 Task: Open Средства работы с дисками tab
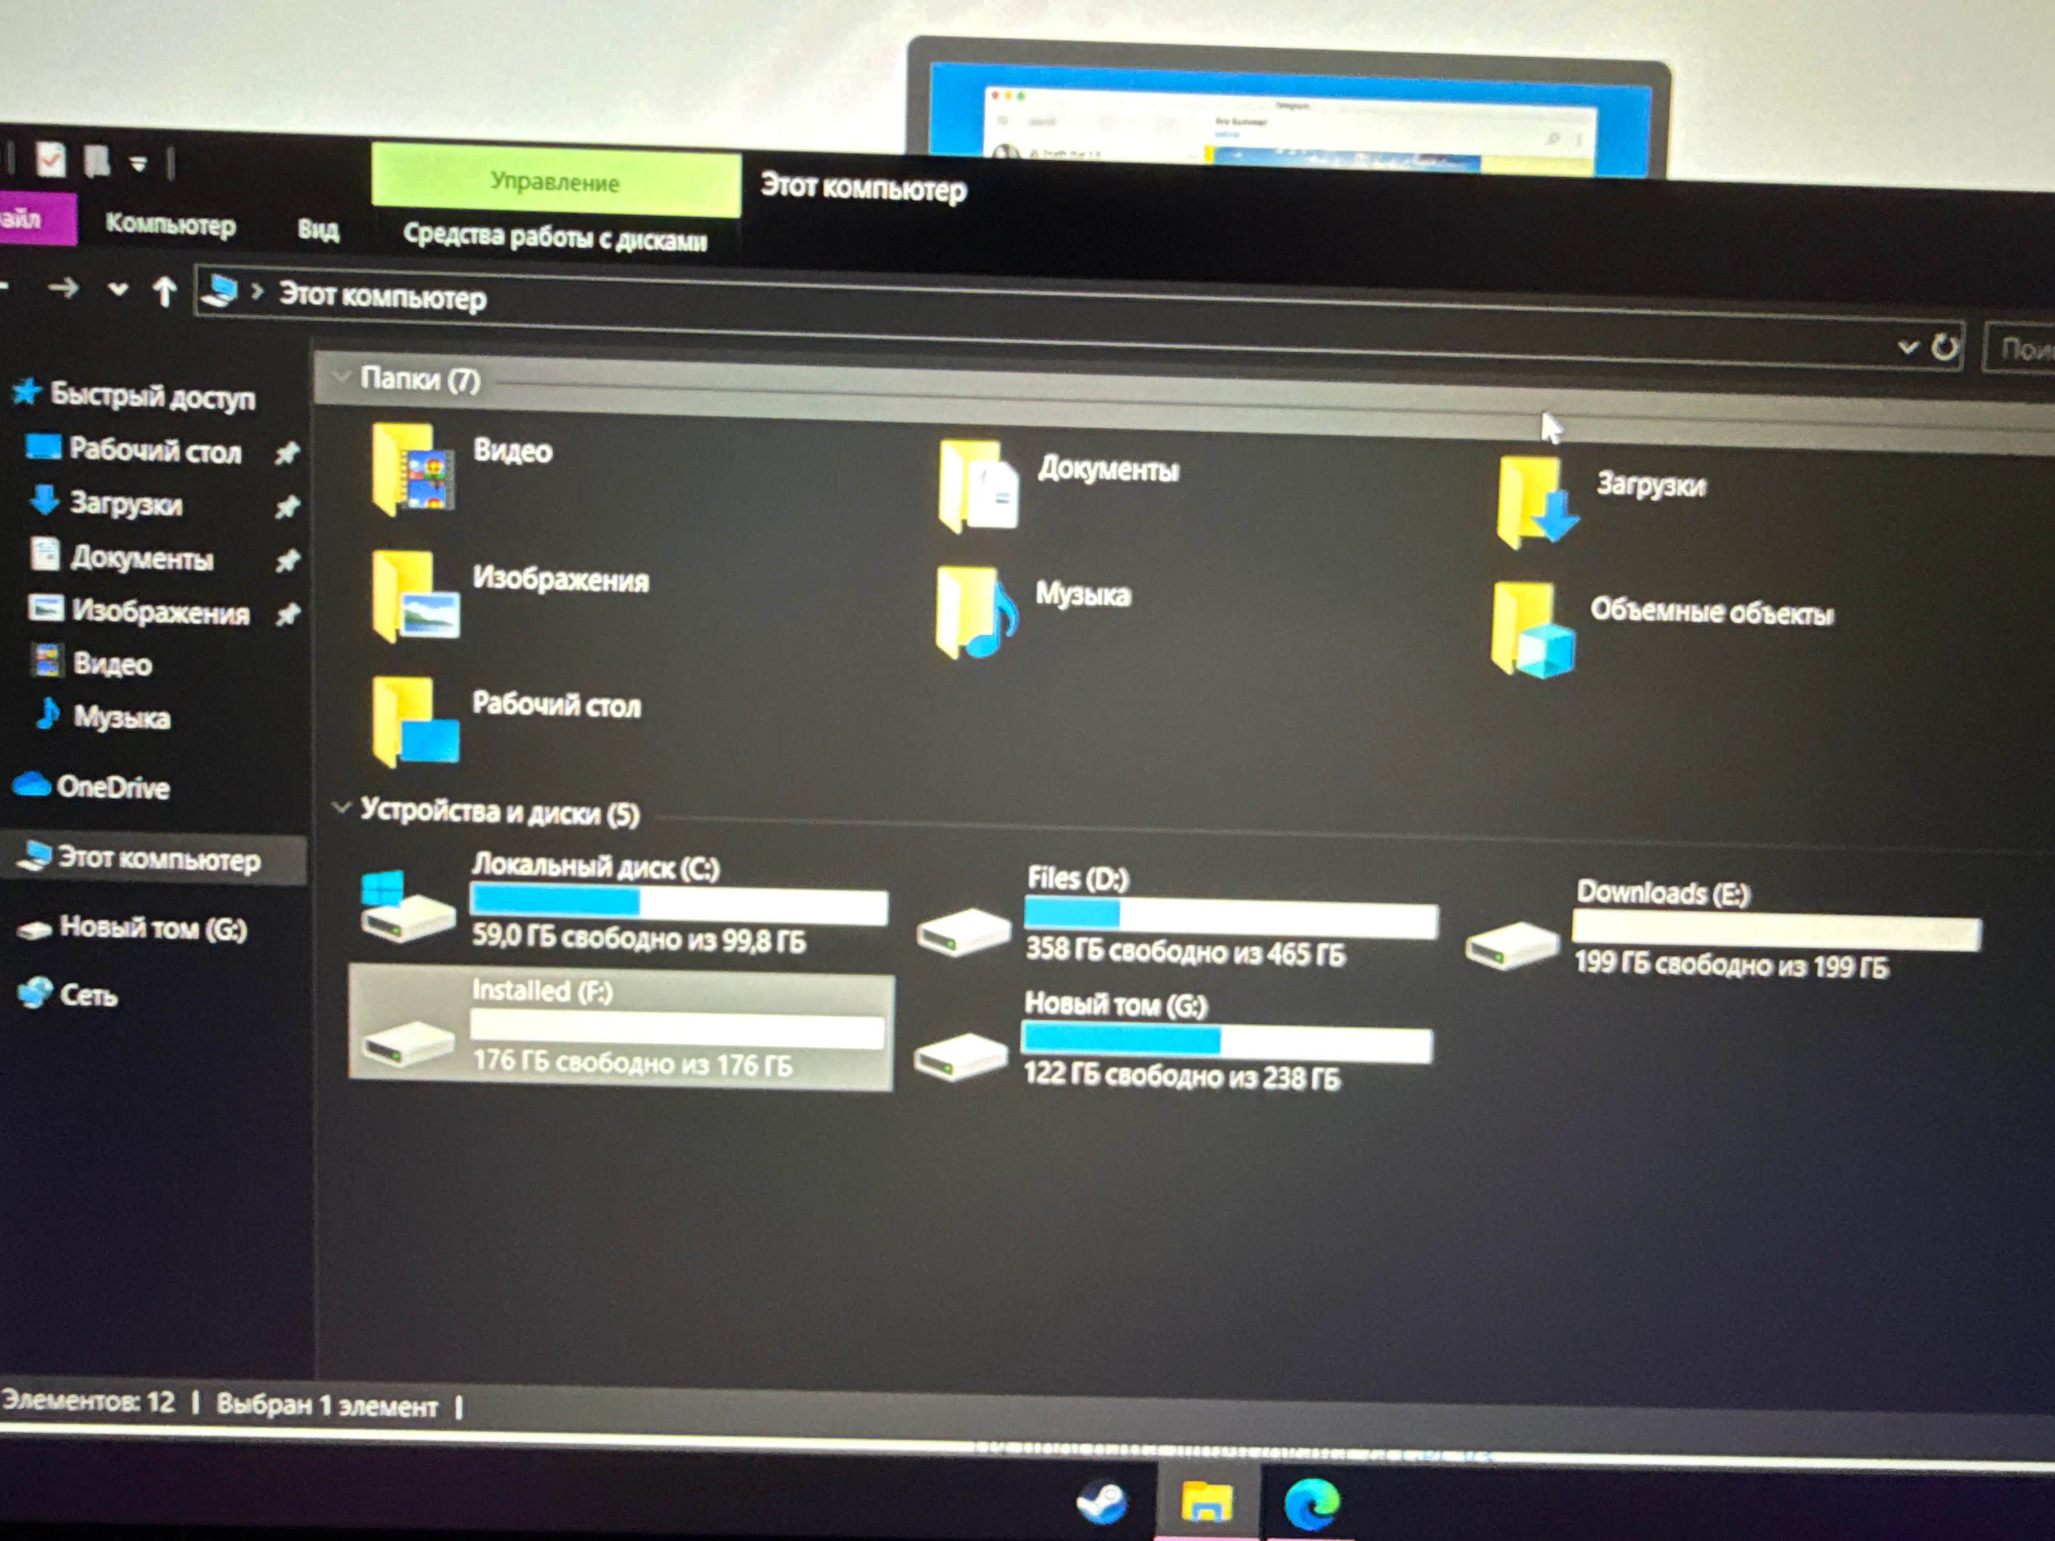(x=555, y=237)
